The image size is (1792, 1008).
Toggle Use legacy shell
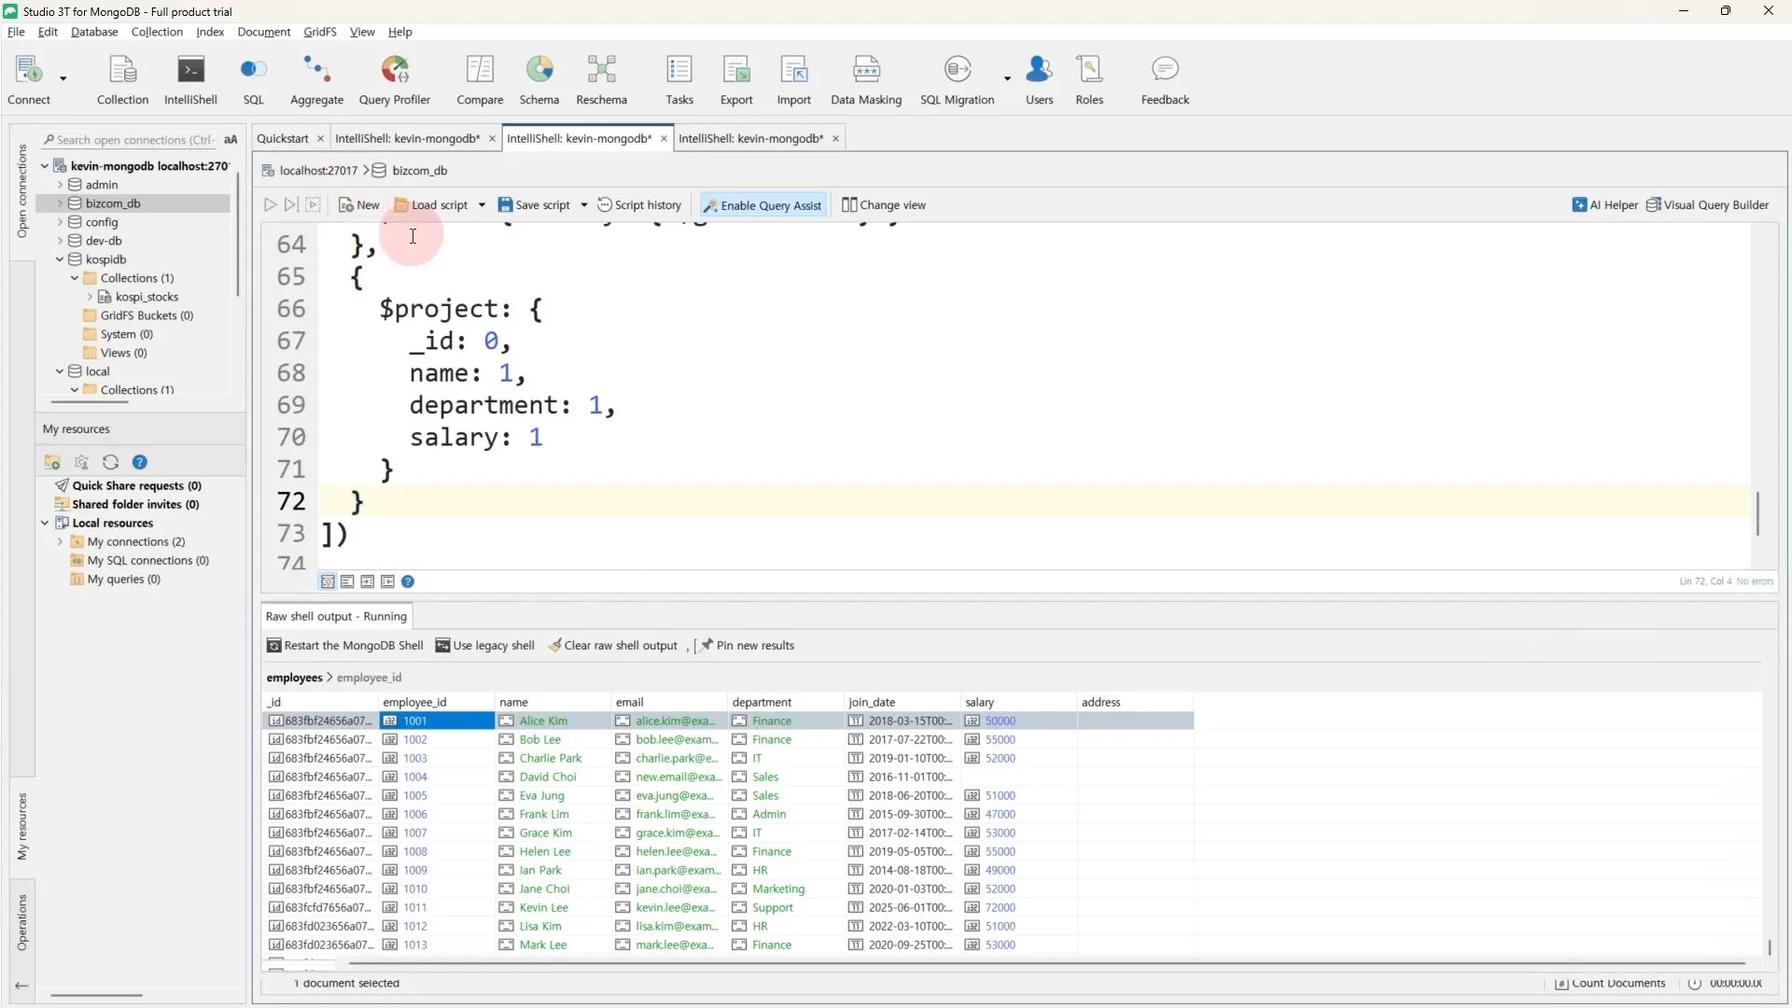(485, 645)
